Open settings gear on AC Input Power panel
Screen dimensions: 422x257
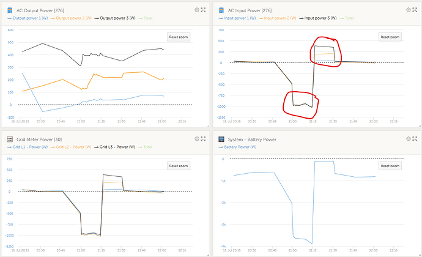coord(407,10)
